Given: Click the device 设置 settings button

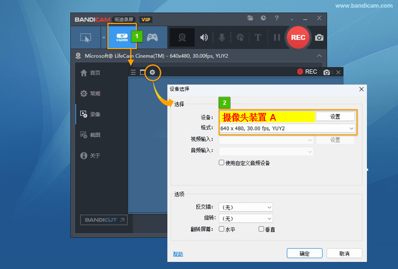Looking at the screenshot, I should (x=335, y=117).
